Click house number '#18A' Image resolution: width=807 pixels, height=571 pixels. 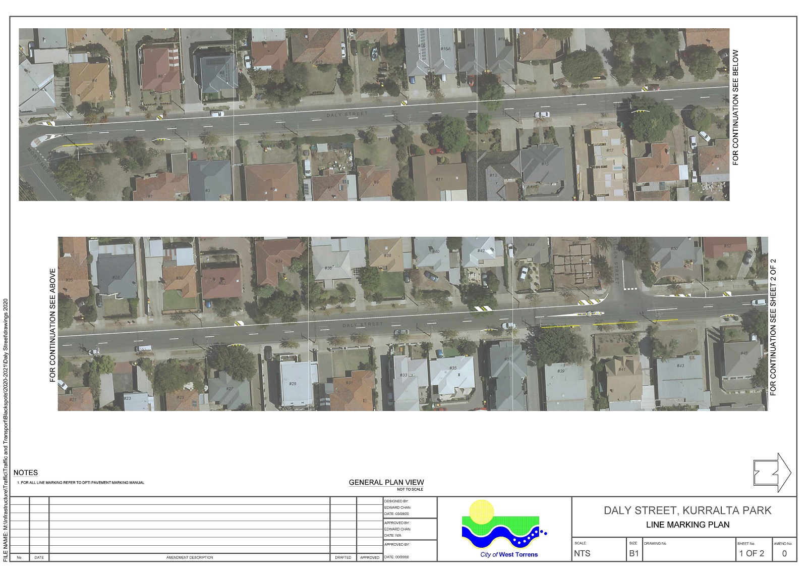pyautogui.click(x=503, y=39)
